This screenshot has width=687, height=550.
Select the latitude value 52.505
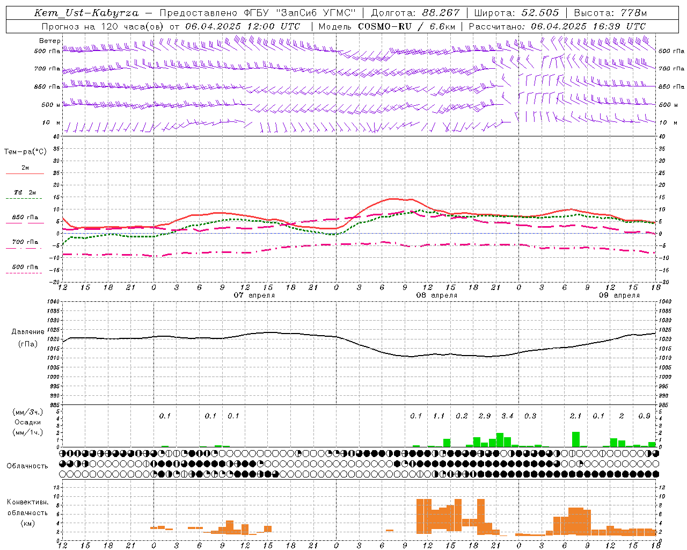coord(540,13)
